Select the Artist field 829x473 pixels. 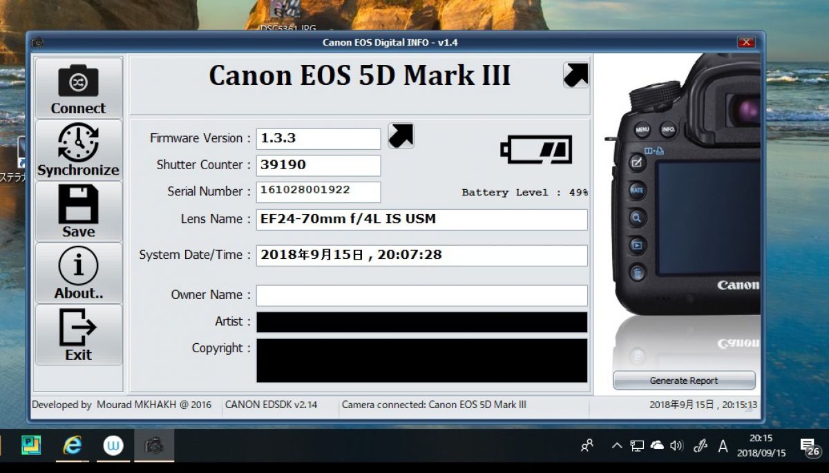[421, 322]
